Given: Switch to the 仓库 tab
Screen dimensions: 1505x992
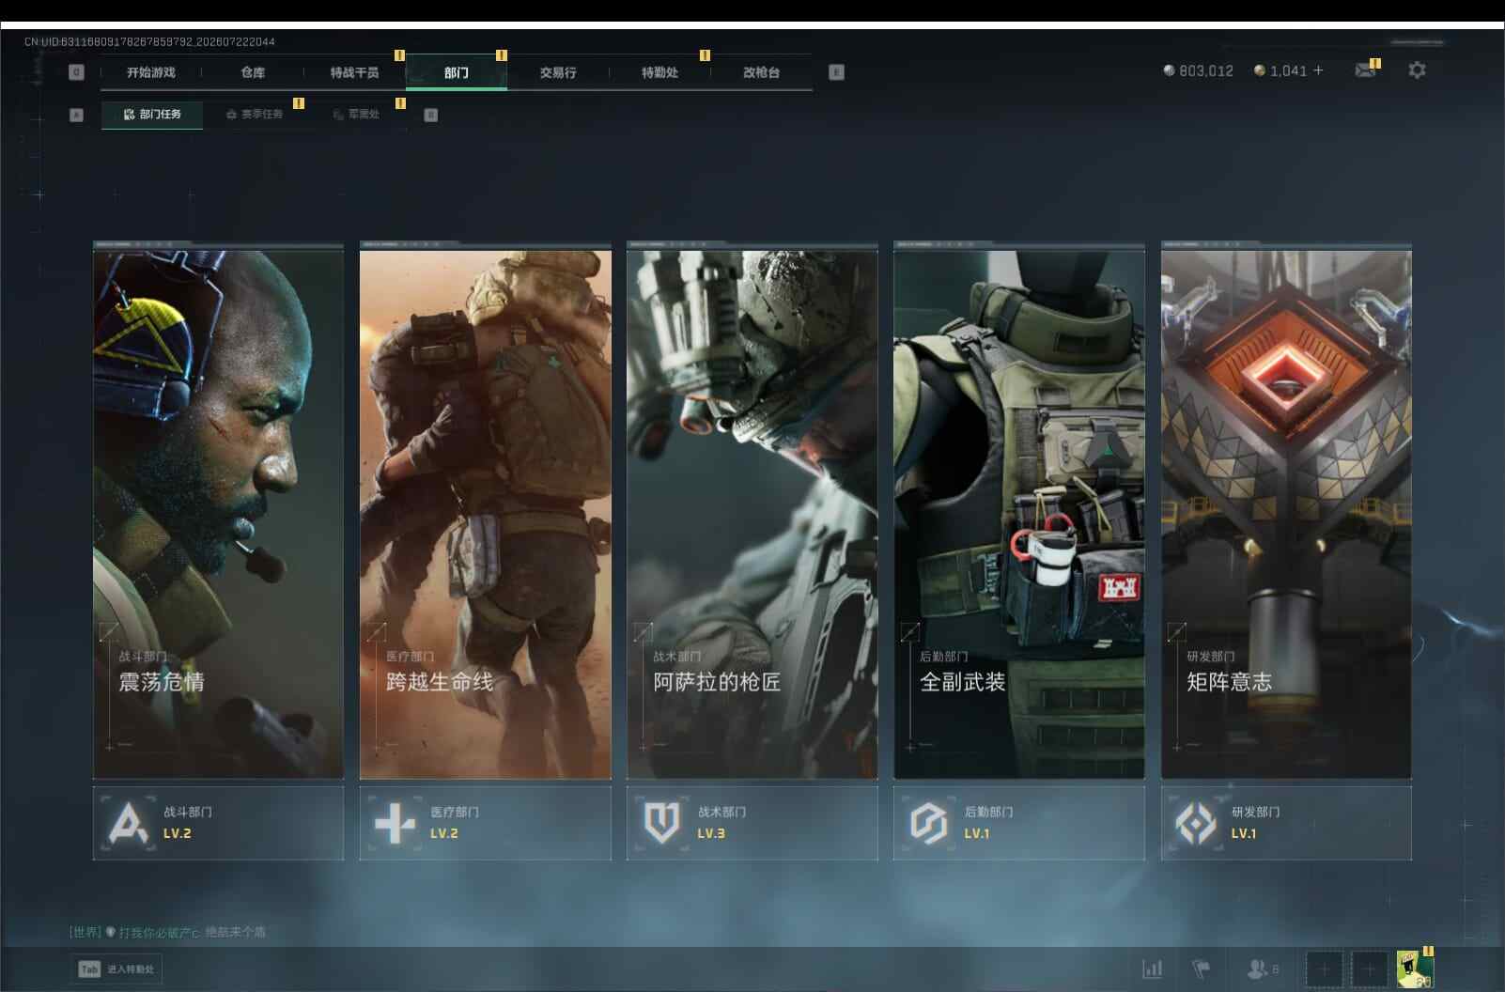Looking at the screenshot, I should point(253,72).
